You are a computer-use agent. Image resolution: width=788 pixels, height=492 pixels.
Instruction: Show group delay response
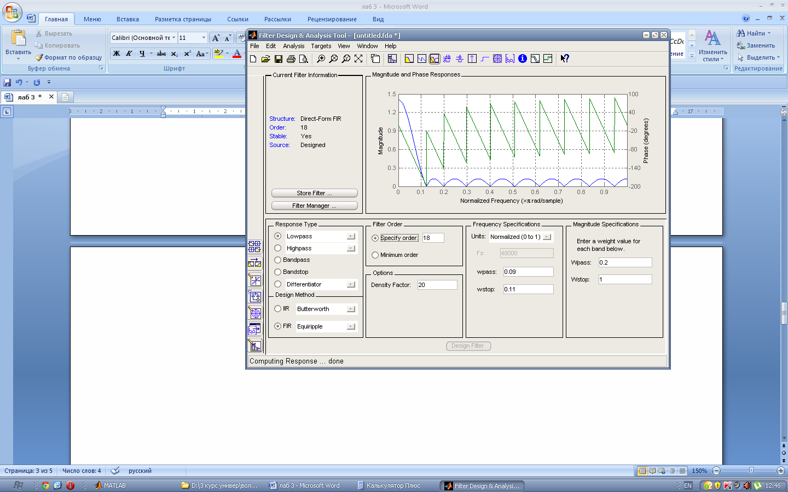click(447, 58)
